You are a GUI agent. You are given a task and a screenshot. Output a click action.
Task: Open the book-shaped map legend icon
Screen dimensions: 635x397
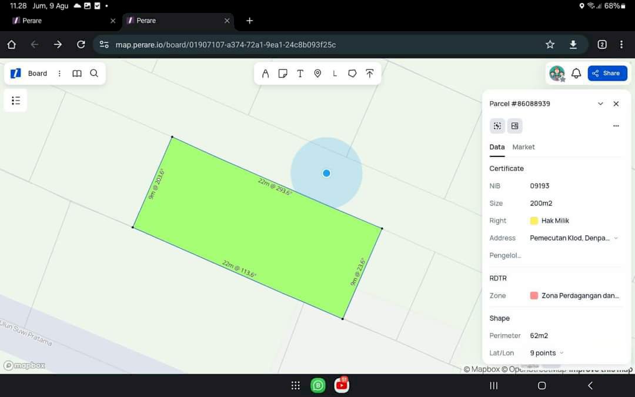77,74
